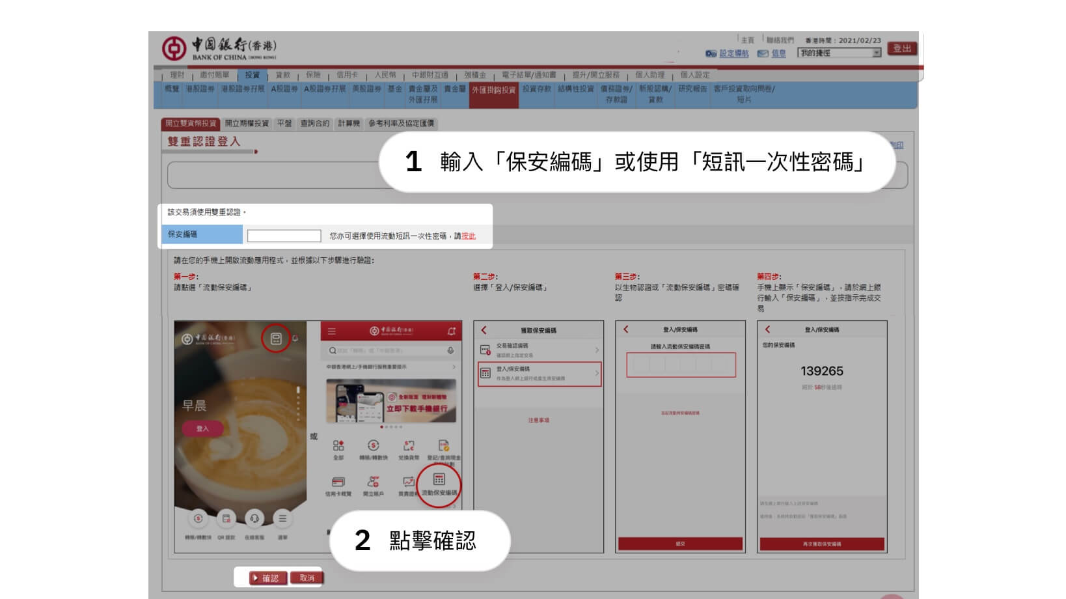The width and height of the screenshot is (1066, 599).
Task: Click the circled 流動保安編碼 icon
Action: tap(439, 485)
